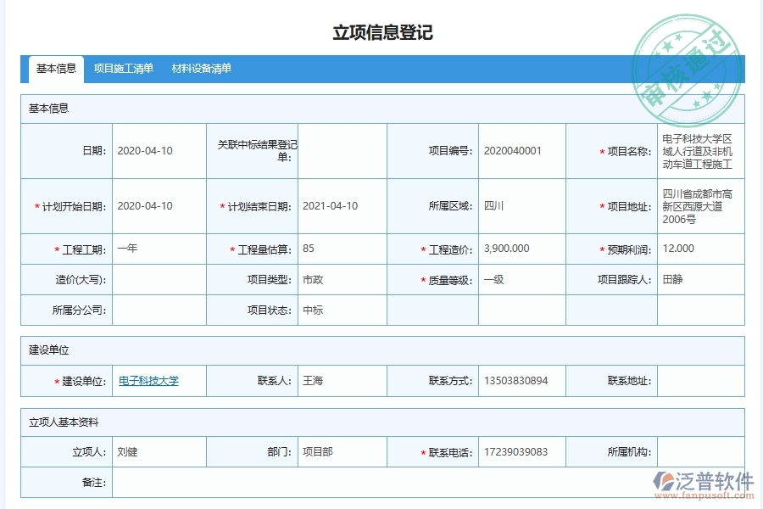Screen dimensions: 763x509
Task: Click the 日期 date field 2020-04-10
Action: tap(158, 150)
